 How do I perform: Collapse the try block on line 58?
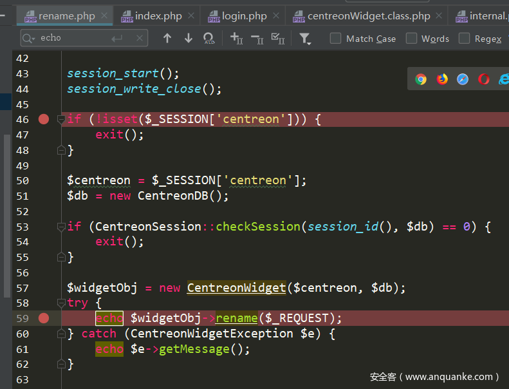(x=62, y=303)
